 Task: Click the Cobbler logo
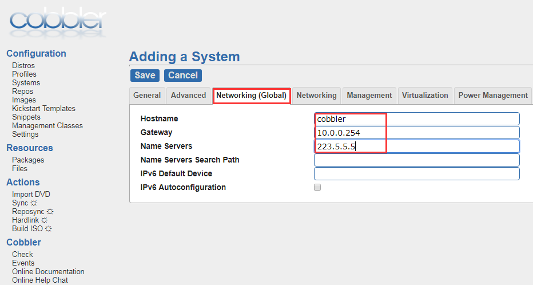pyautogui.click(x=58, y=22)
